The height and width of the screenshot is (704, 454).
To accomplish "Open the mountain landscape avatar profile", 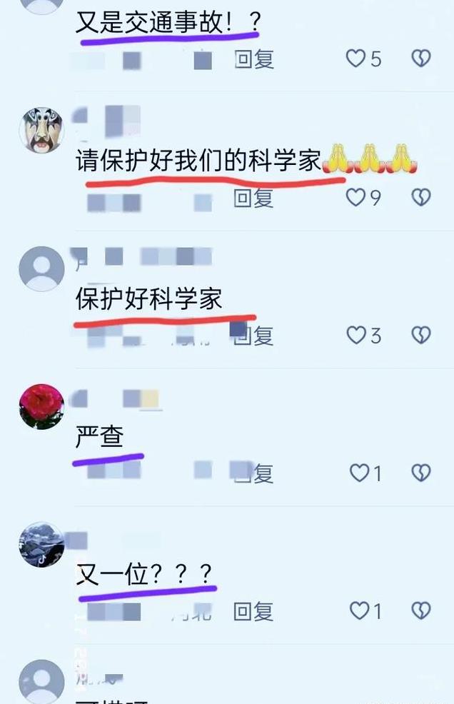I will [42, 544].
